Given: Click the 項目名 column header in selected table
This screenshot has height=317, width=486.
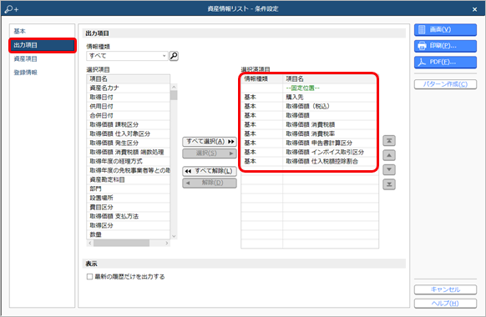Looking at the screenshot, I should pyautogui.click(x=331, y=79).
